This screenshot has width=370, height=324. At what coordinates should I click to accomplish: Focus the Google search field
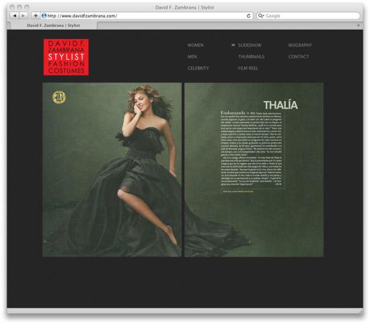[x=308, y=16]
